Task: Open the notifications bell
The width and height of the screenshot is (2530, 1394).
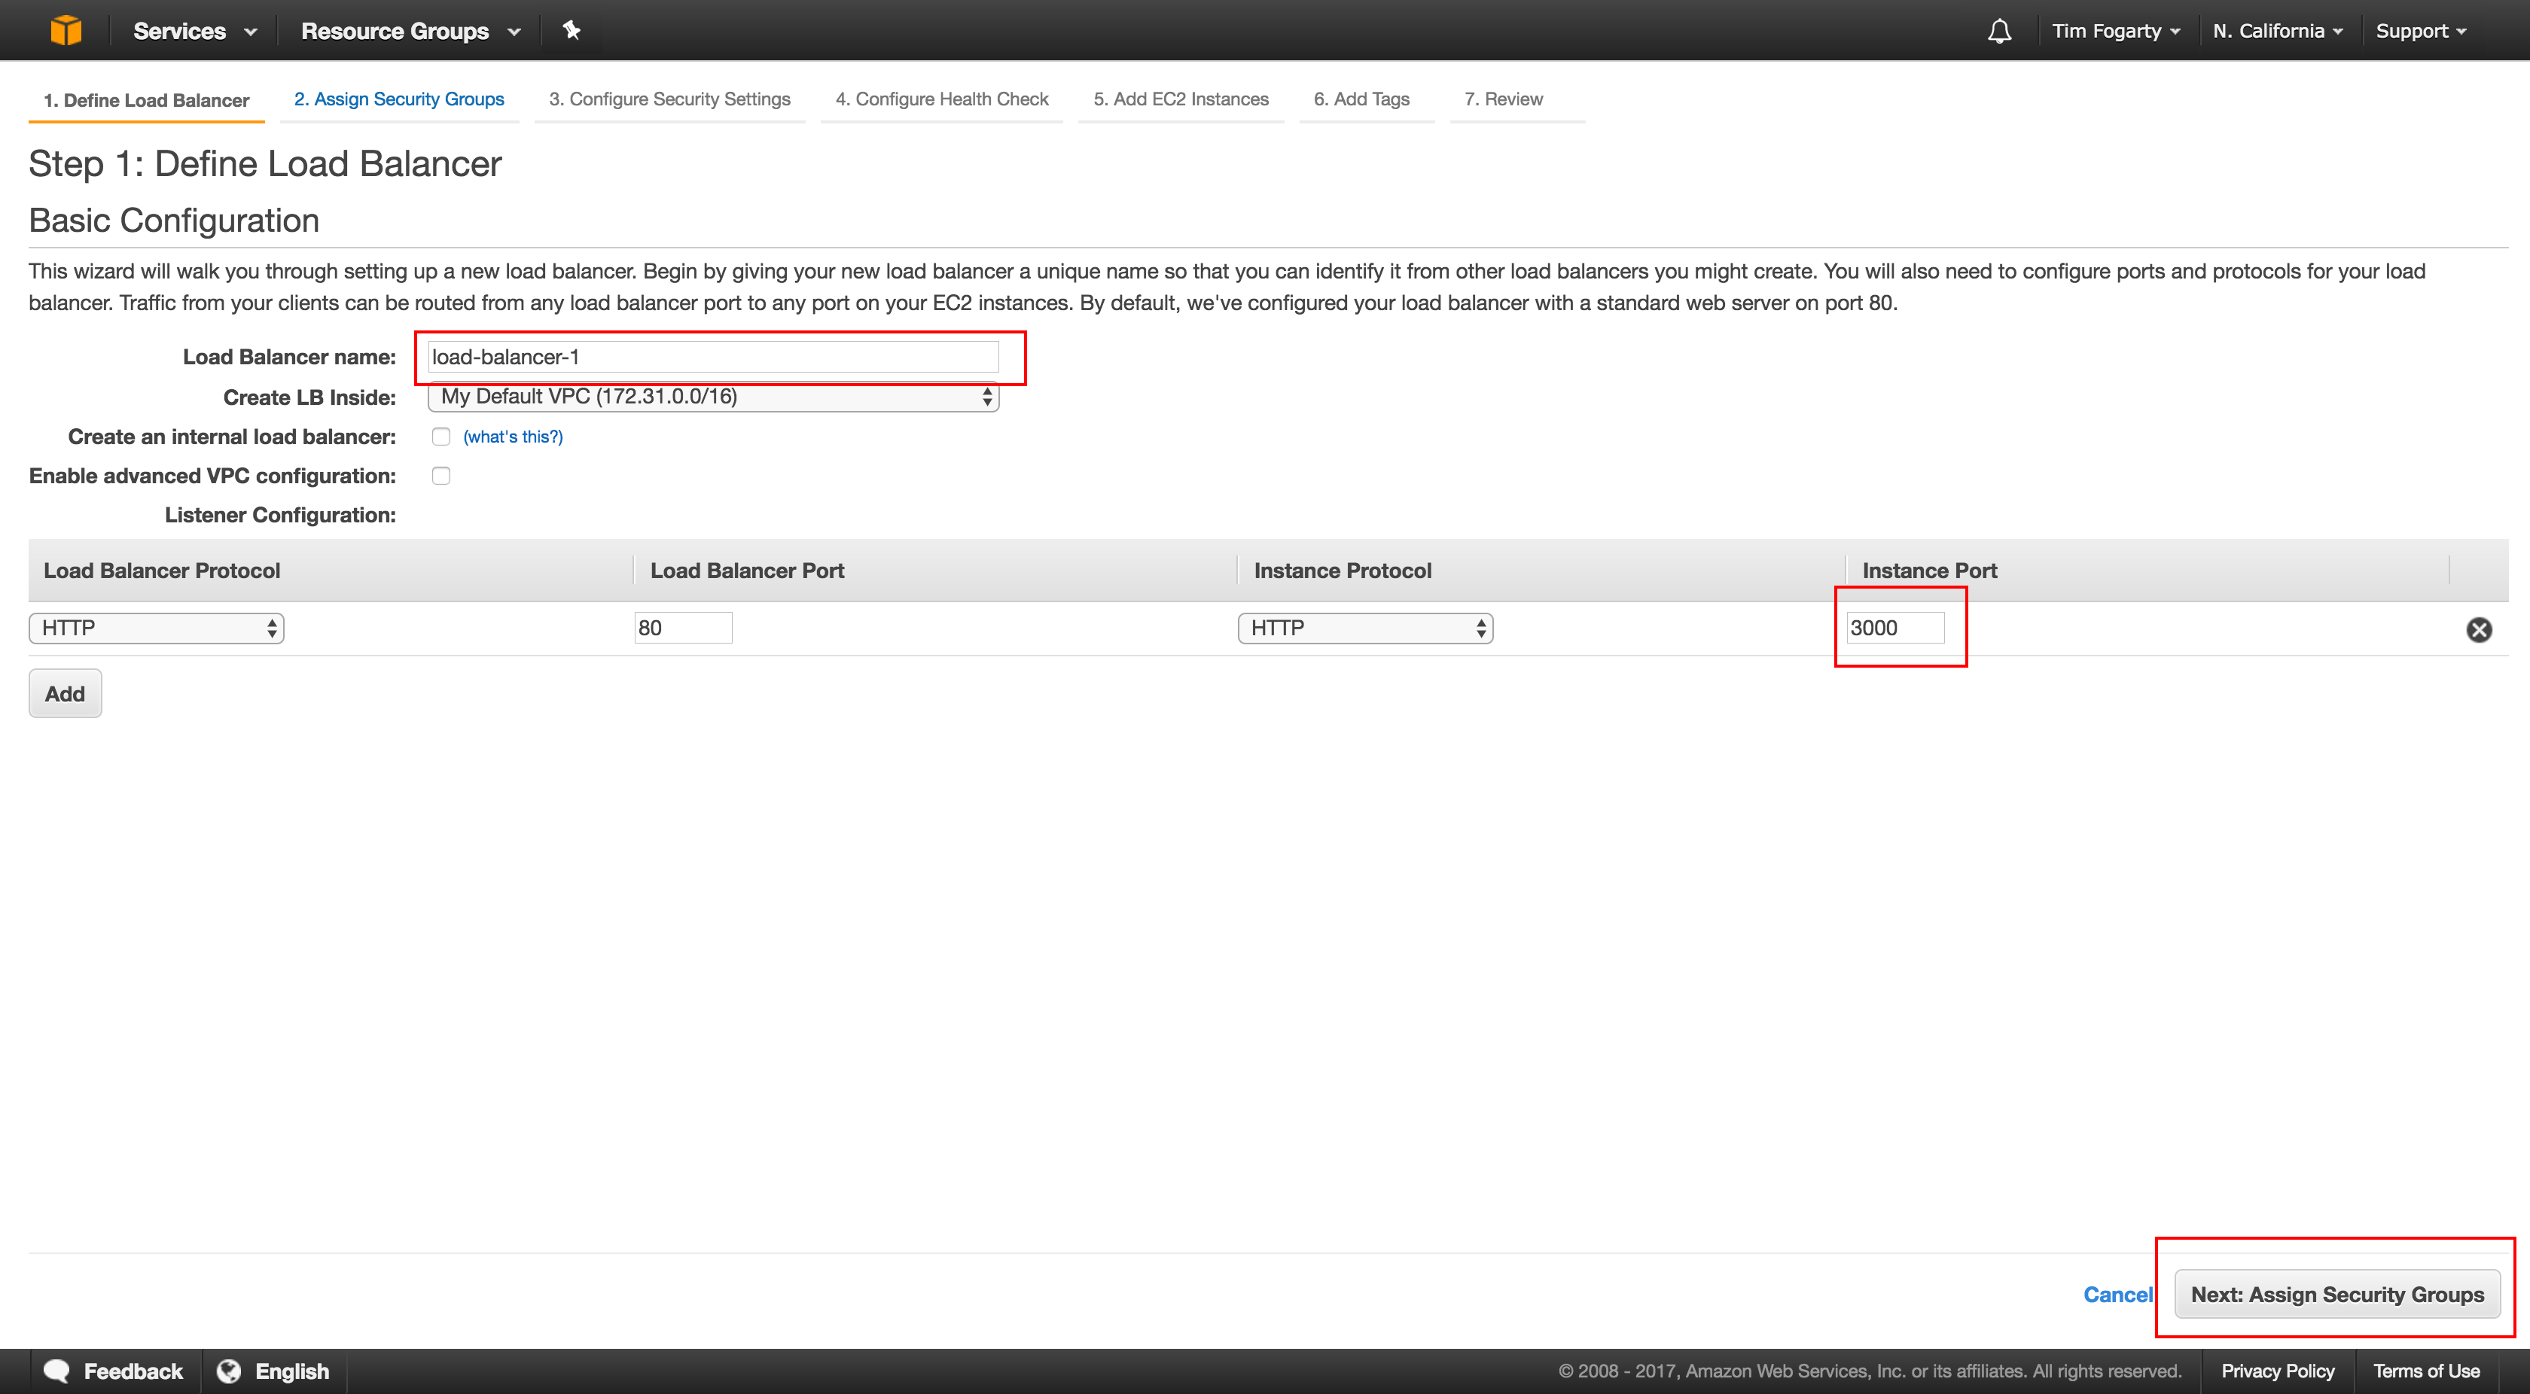Action: coord(1998,29)
